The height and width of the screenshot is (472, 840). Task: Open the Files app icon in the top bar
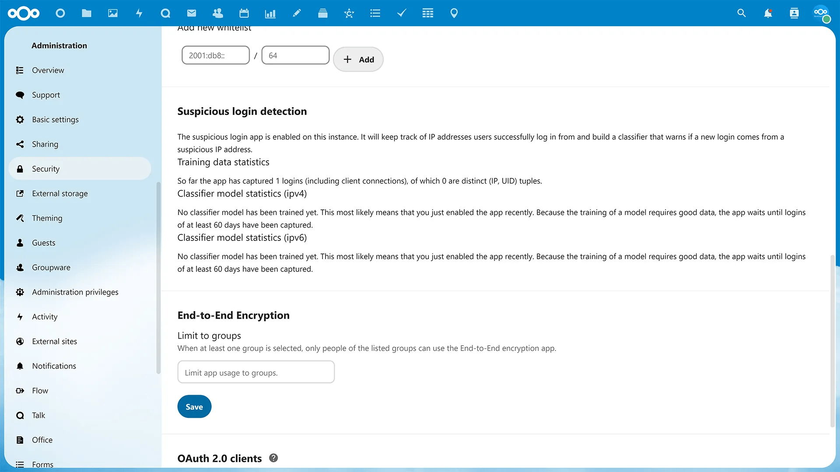click(87, 13)
